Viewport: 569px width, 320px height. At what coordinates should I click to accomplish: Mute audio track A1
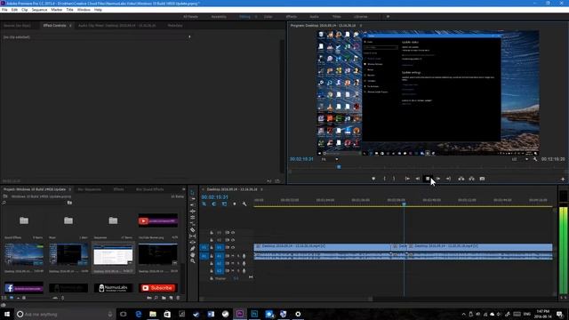pos(233,256)
